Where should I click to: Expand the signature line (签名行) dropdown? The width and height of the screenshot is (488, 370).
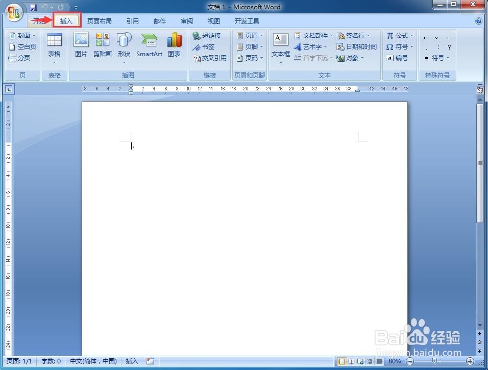click(368, 36)
